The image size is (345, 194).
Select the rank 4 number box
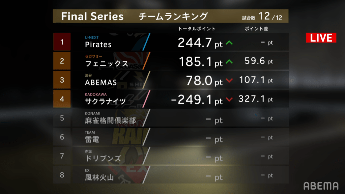pyautogui.click(x=62, y=99)
